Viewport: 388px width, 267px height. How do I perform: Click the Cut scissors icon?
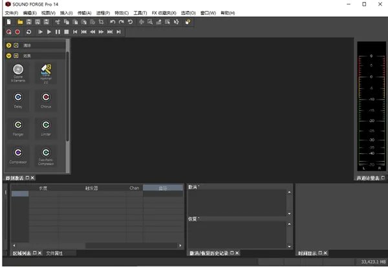(x=58, y=22)
